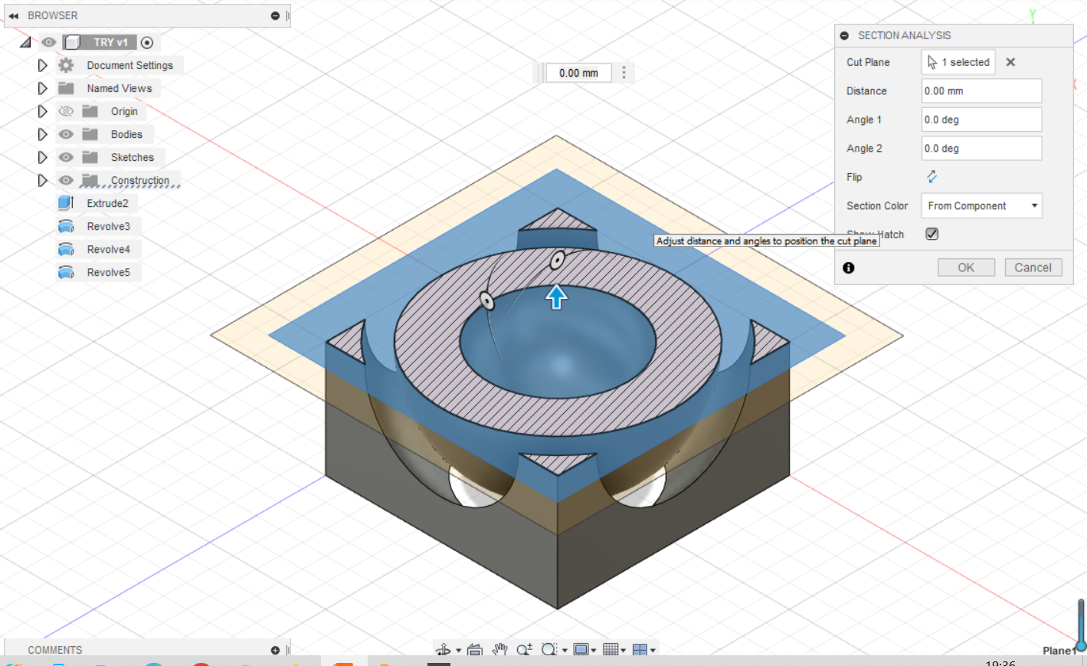This screenshot has height=666, width=1087.
Task: Collapse Section Analysis dialog with minus icon
Action: 844,35
